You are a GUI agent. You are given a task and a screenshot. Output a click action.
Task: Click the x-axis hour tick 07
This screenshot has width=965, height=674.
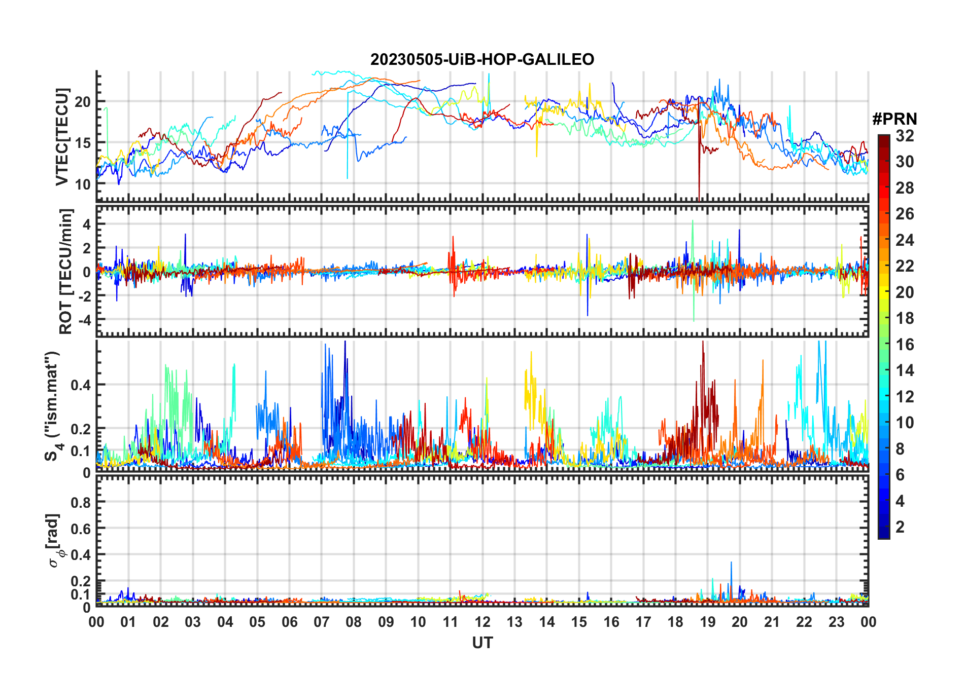pos(322,622)
